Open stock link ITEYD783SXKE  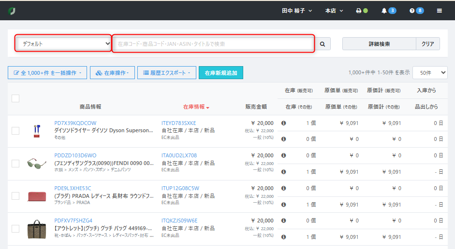179,123
